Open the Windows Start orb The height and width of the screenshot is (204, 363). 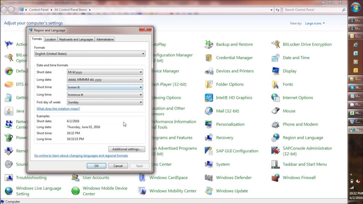click(x=356, y=8)
